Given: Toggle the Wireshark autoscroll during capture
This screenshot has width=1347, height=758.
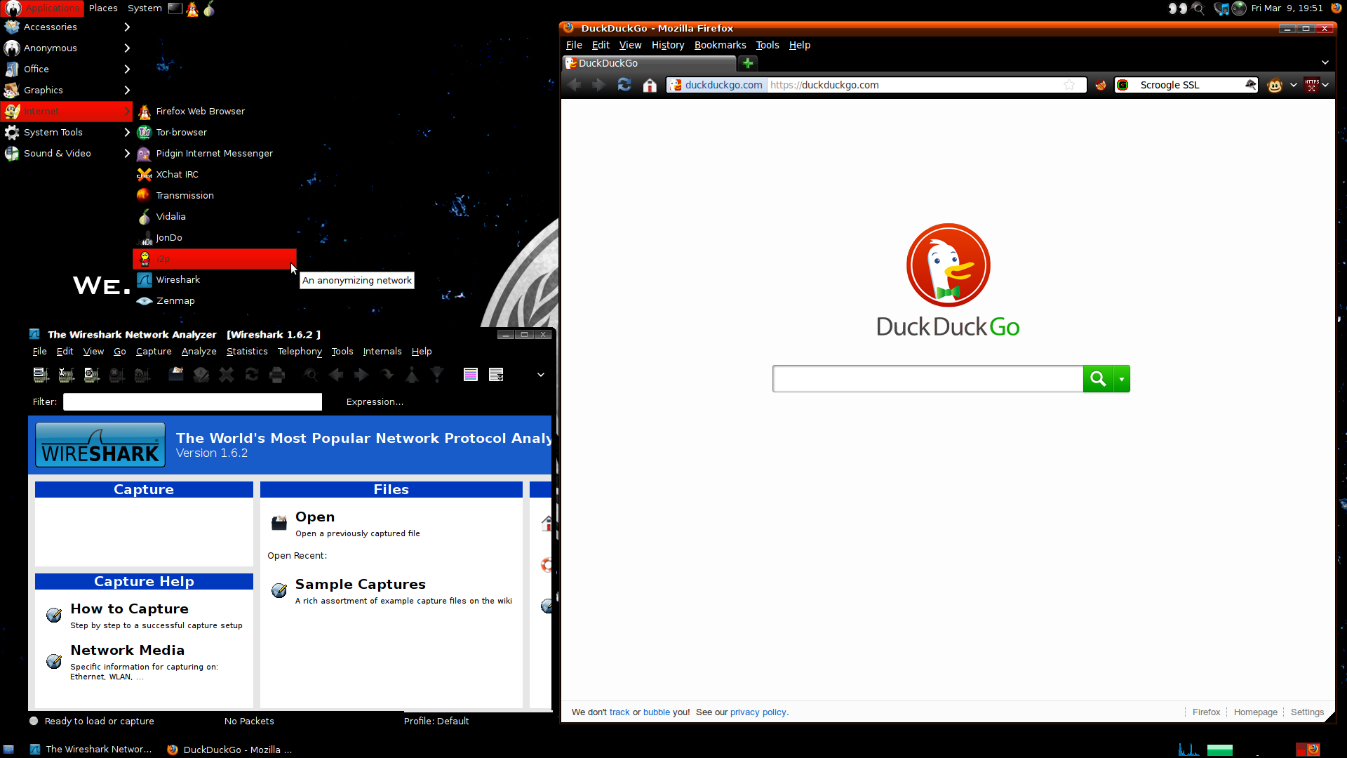Looking at the screenshot, I should [x=496, y=374].
